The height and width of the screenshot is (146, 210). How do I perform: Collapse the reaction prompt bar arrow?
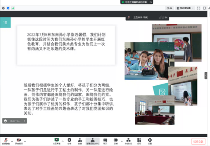tap(24, 121)
